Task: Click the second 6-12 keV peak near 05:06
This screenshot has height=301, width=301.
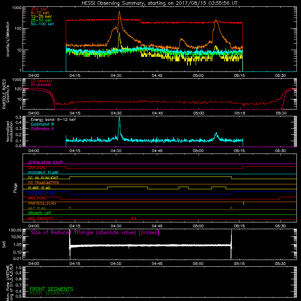Action: 216,21
